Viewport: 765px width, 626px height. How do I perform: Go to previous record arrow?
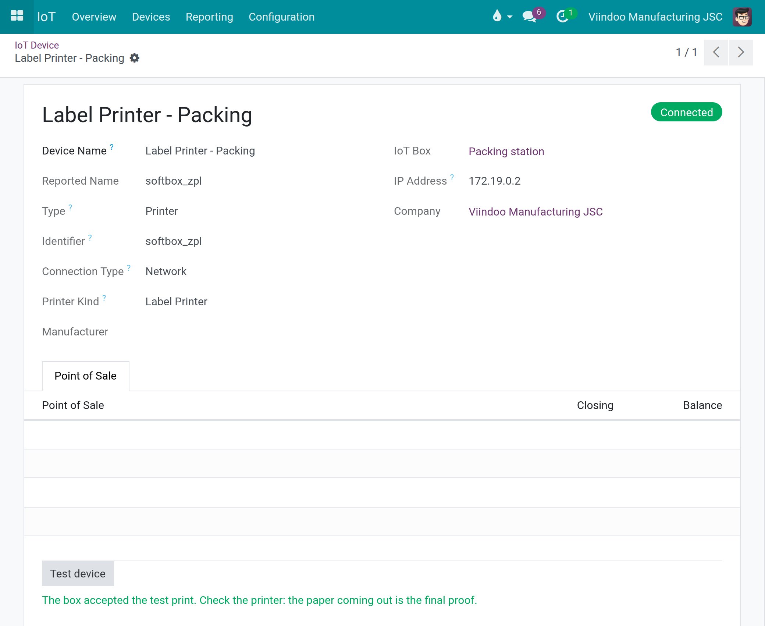(716, 52)
